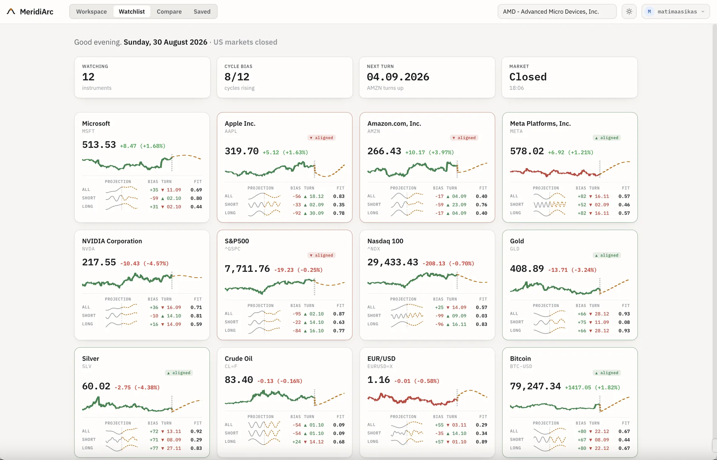The image size is (717, 460).
Task: Click S&P500 ALL fit value 0.87
Action: pyautogui.click(x=339, y=314)
